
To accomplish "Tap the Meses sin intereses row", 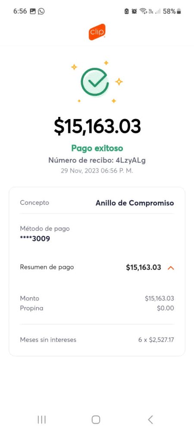I will (x=97, y=339).
